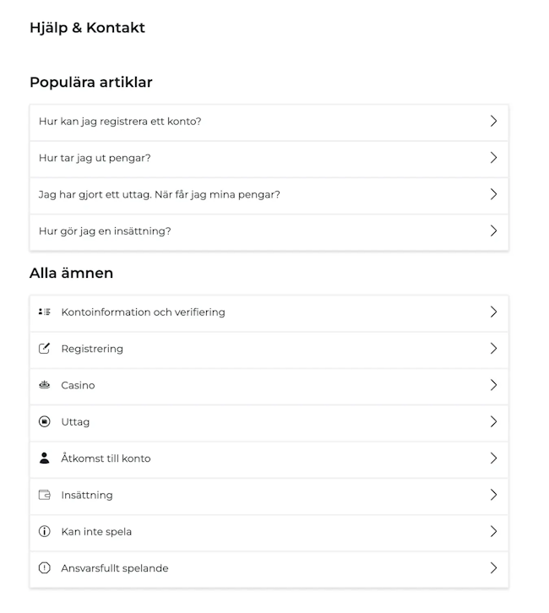The width and height of the screenshot is (549, 613).
Task: Expand chevron for Hur tar jag ut pengar
Action: point(493,158)
